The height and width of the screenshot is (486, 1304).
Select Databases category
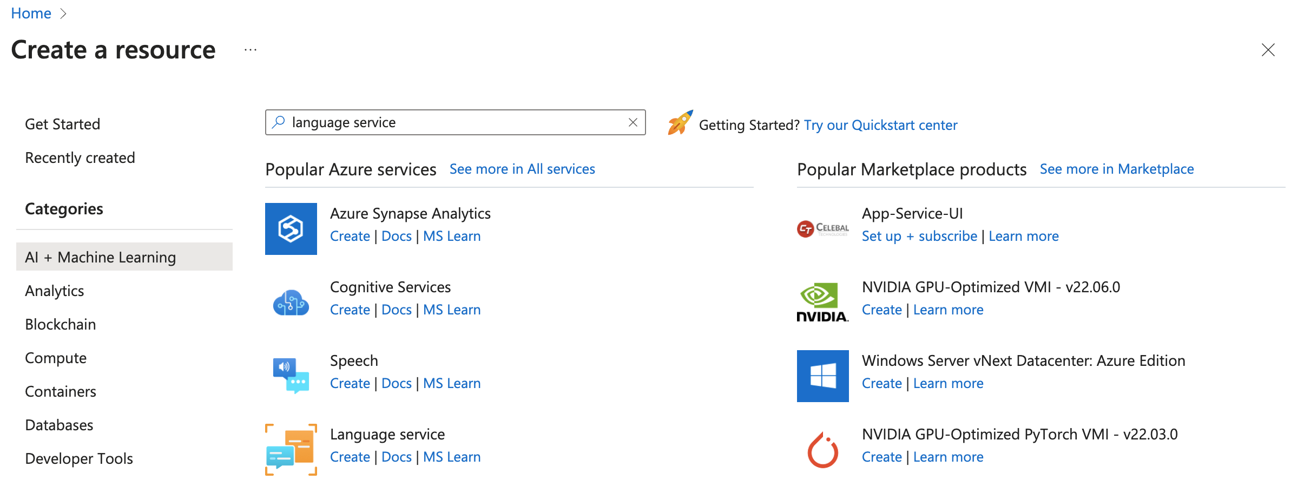(x=59, y=425)
